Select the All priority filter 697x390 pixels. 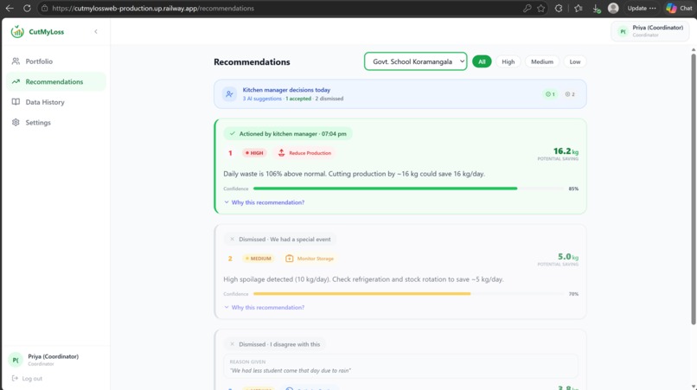click(482, 61)
